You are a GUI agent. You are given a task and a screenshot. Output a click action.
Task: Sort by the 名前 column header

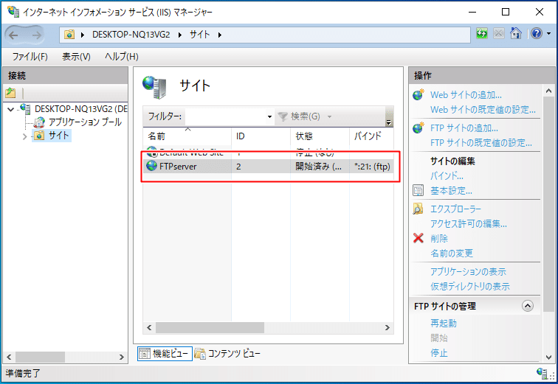click(187, 136)
